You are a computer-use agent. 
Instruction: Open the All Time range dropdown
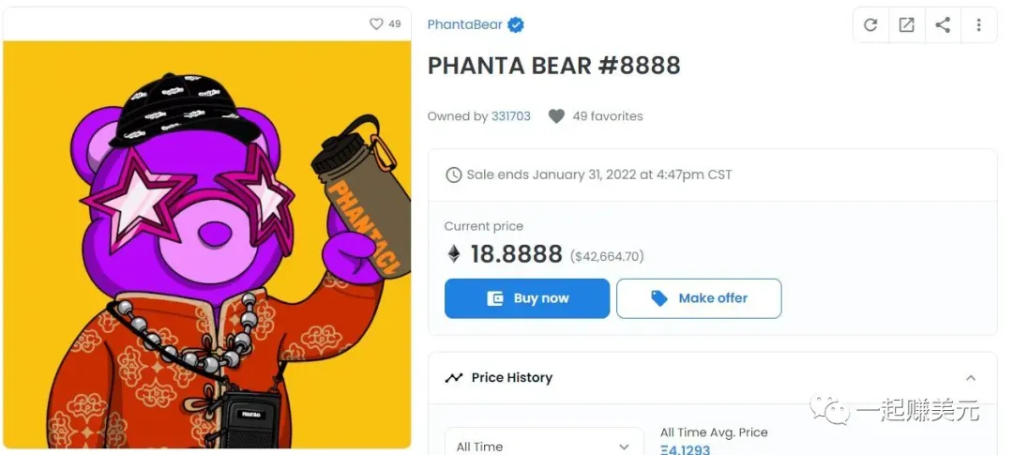[544, 446]
